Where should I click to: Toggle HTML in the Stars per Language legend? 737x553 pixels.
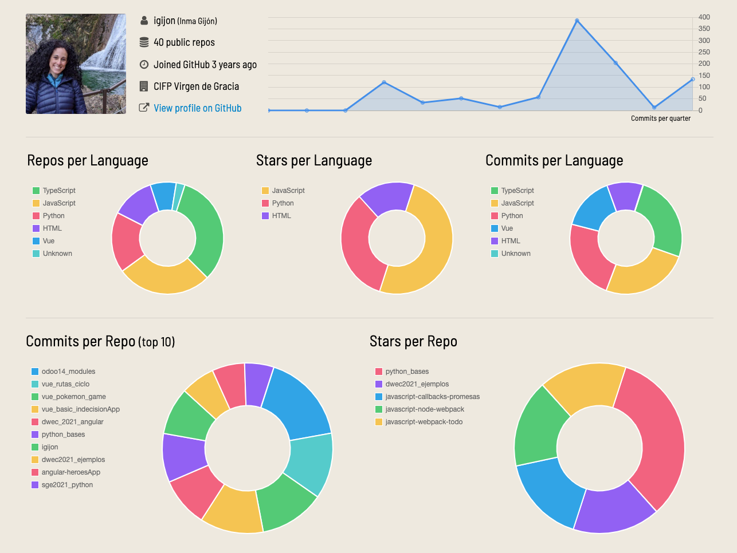click(x=282, y=215)
